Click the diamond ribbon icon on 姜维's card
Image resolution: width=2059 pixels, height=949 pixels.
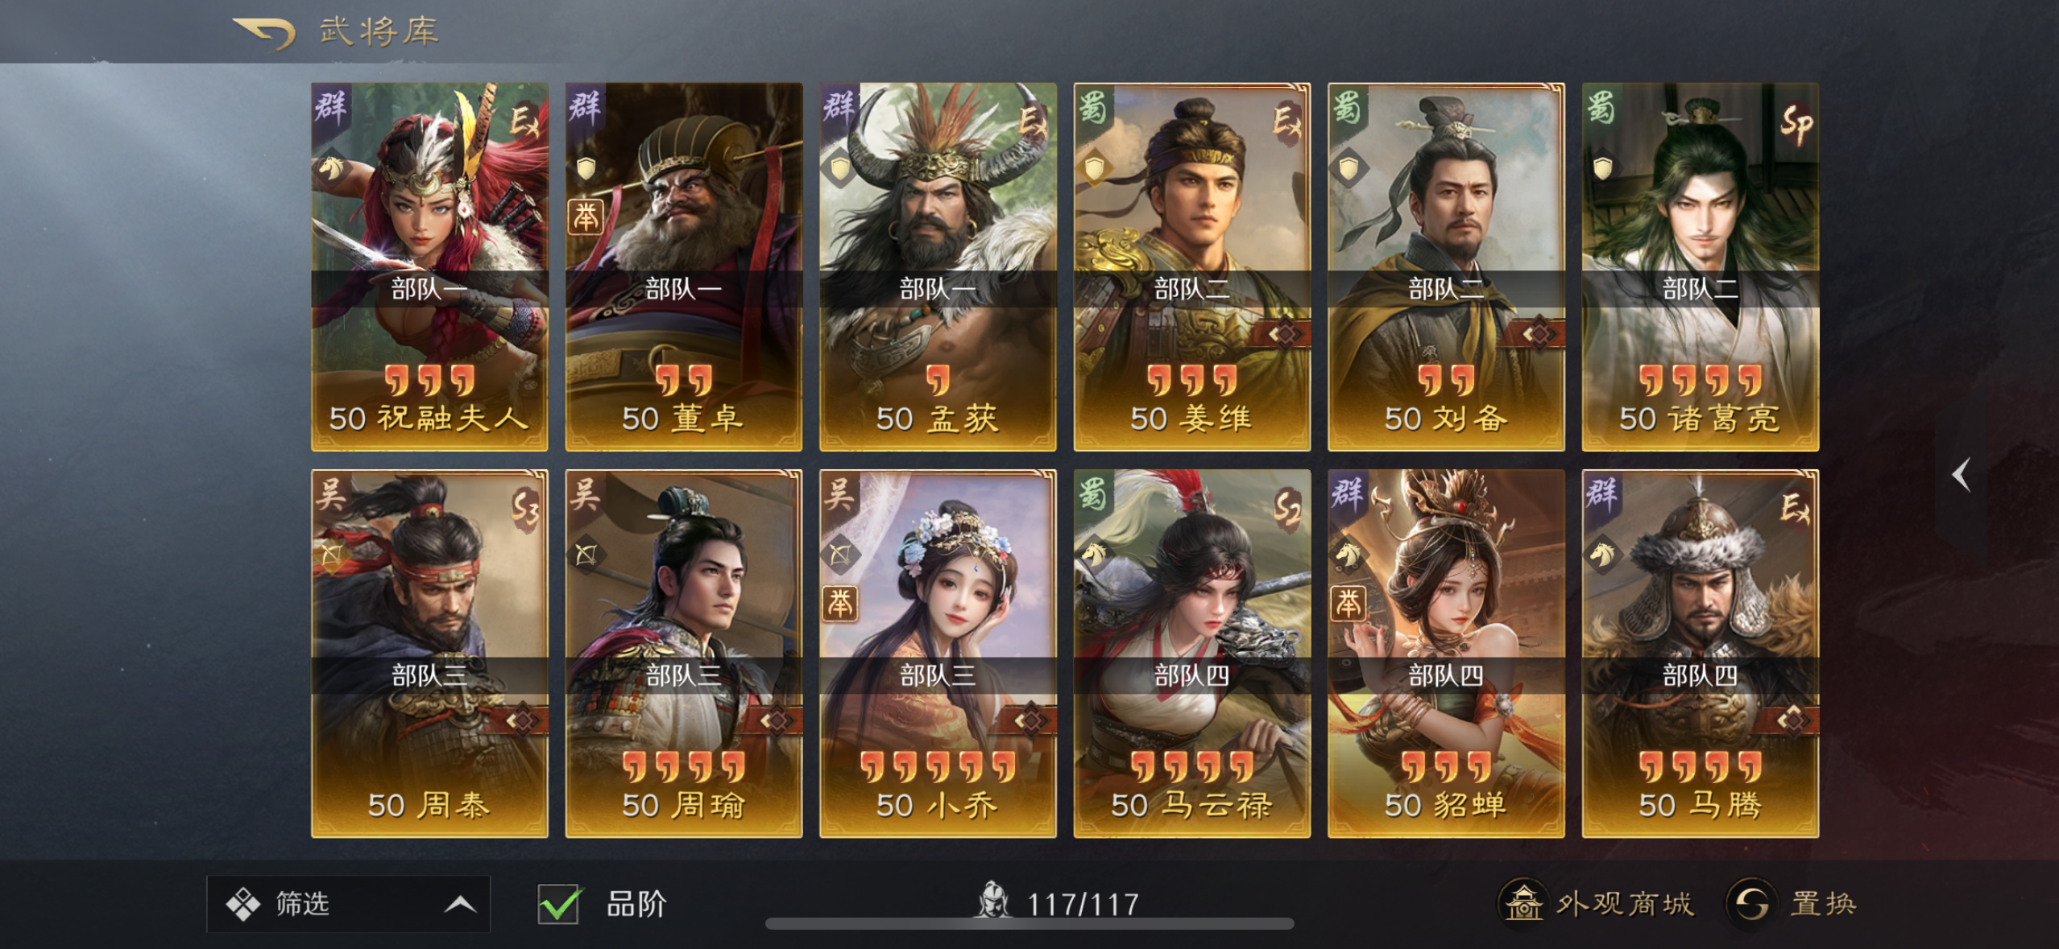1285,333
